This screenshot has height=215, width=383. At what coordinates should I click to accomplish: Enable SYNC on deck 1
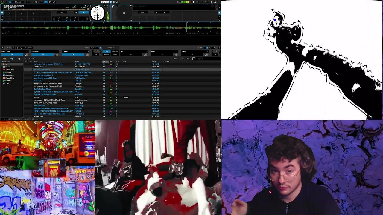pos(62,13)
